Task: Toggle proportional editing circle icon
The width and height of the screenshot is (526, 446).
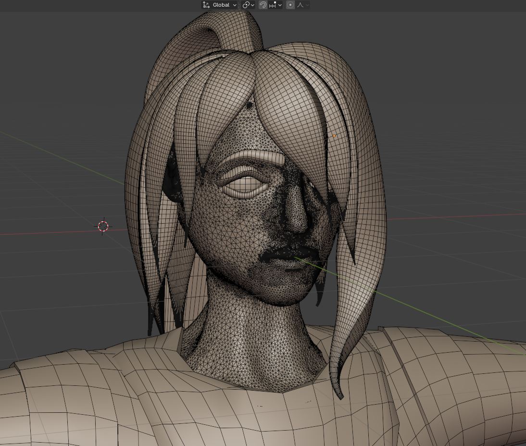Action: coord(290,5)
